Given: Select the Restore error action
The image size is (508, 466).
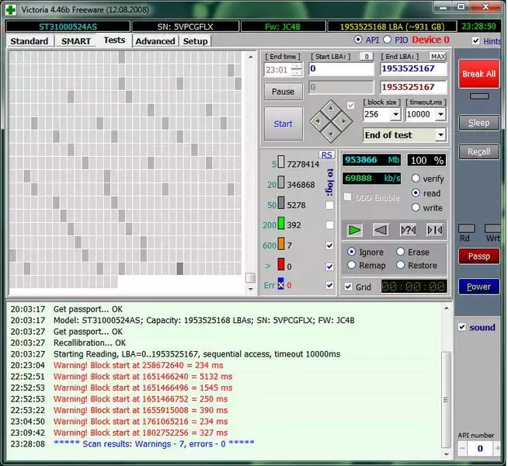Looking at the screenshot, I should (401, 265).
